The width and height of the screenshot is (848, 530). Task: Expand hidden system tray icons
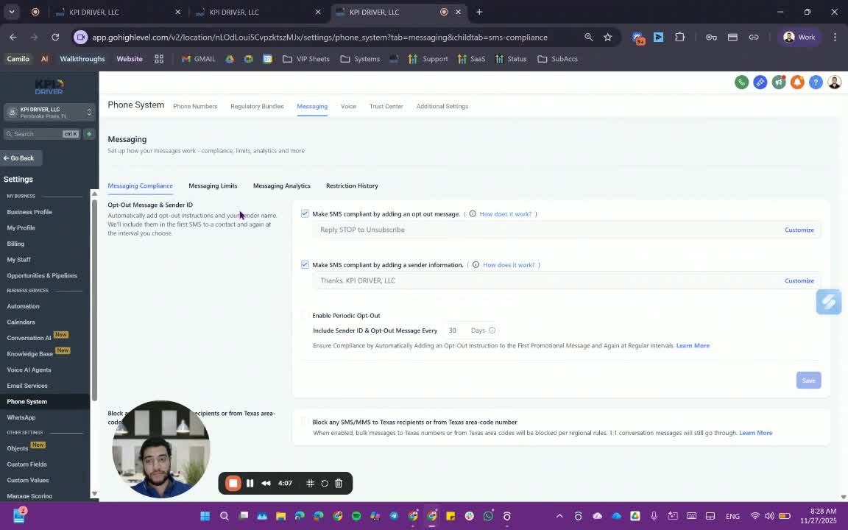559,516
